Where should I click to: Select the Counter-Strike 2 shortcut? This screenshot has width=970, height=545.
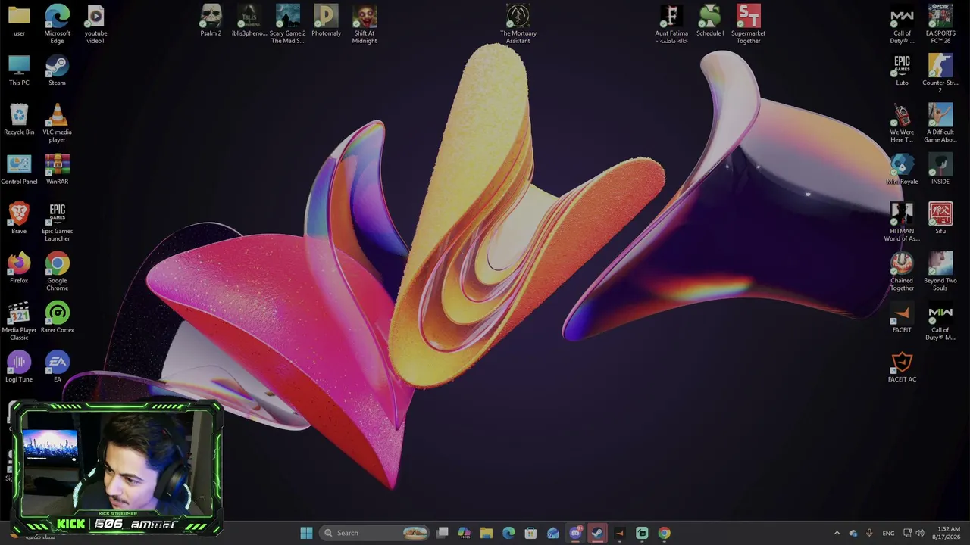click(x=940, y=74)
